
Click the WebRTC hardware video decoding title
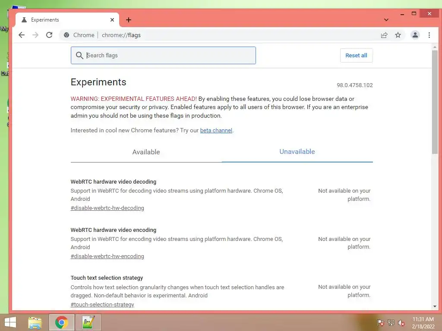pos(114,182)
